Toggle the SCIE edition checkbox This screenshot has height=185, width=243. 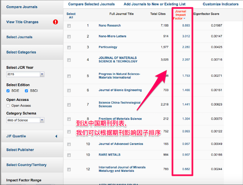[x=8, y=91]
